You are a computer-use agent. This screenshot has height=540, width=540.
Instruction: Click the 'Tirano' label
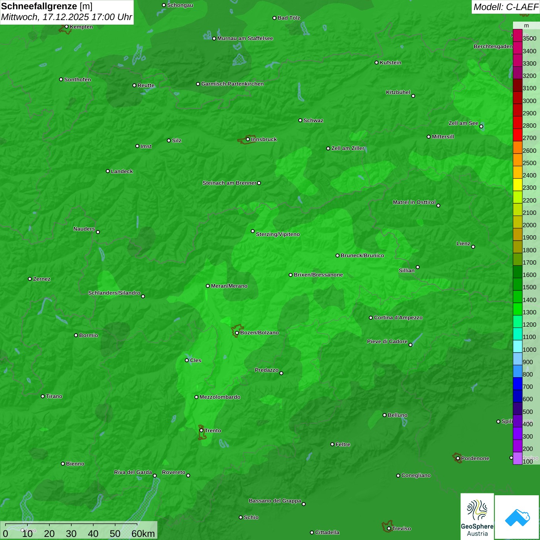pyautogui.click(x=54, y=396)
